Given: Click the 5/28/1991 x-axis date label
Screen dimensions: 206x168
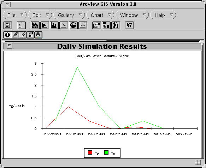Looking at the screenshot, I should coord(184,134).
